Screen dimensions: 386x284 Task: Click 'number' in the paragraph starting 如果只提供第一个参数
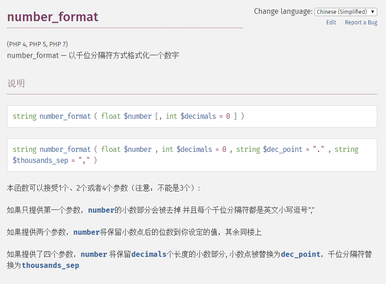coord(101,210)
